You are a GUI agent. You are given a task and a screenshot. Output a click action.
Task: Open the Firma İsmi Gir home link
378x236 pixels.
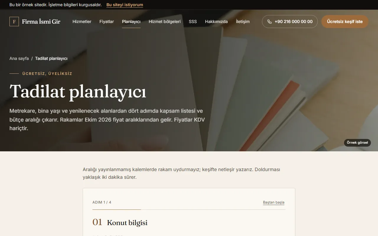(35, 22)
